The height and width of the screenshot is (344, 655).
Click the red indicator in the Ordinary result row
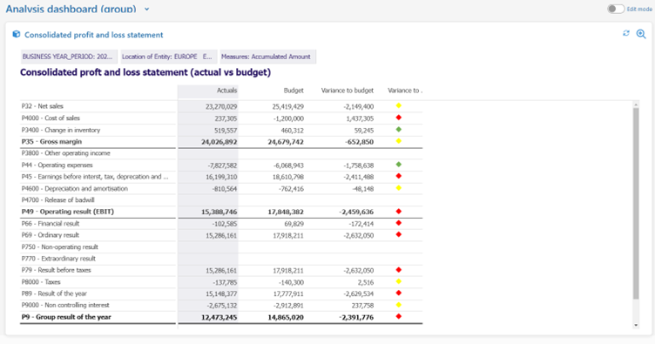(399, 234)
